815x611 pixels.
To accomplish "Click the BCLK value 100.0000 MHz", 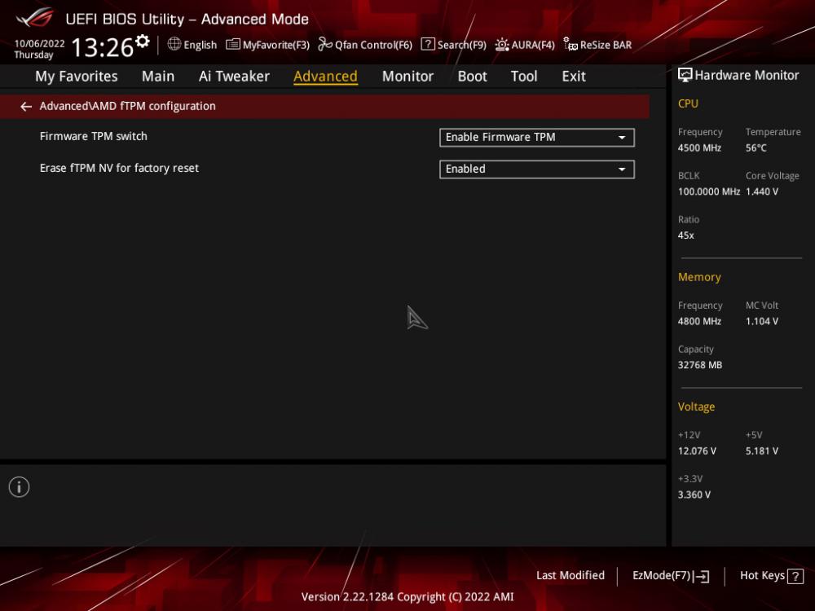I will click(708, 191).
